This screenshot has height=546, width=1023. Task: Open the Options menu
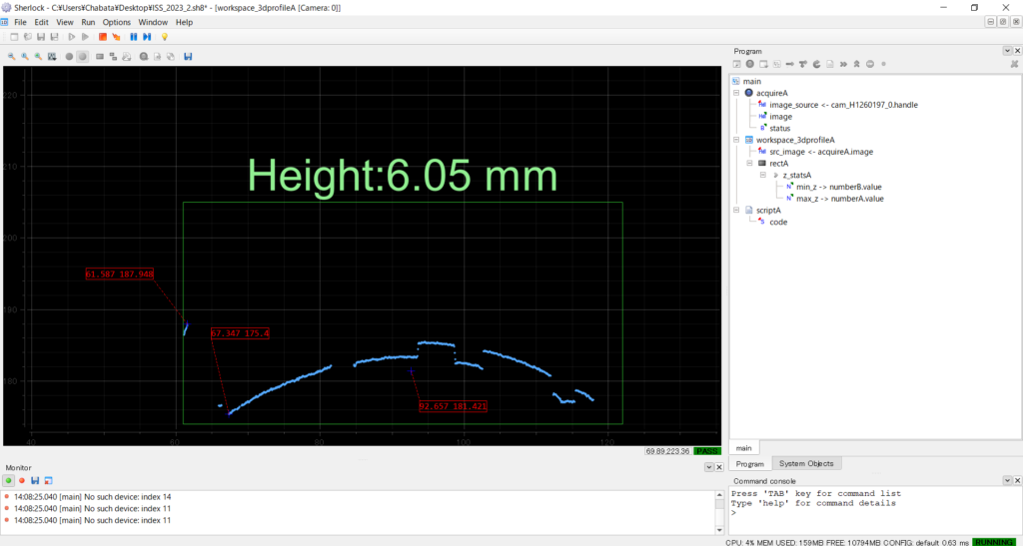(x=117, y=22)
